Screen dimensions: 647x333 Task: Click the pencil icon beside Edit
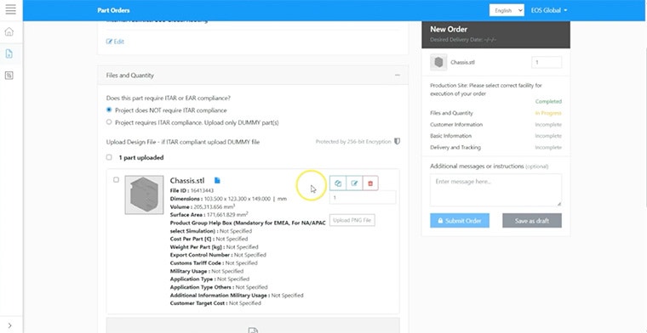(x=109, y=42)
